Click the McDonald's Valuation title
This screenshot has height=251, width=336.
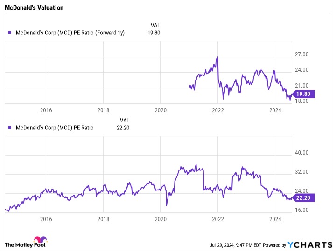tap(34, 8)
